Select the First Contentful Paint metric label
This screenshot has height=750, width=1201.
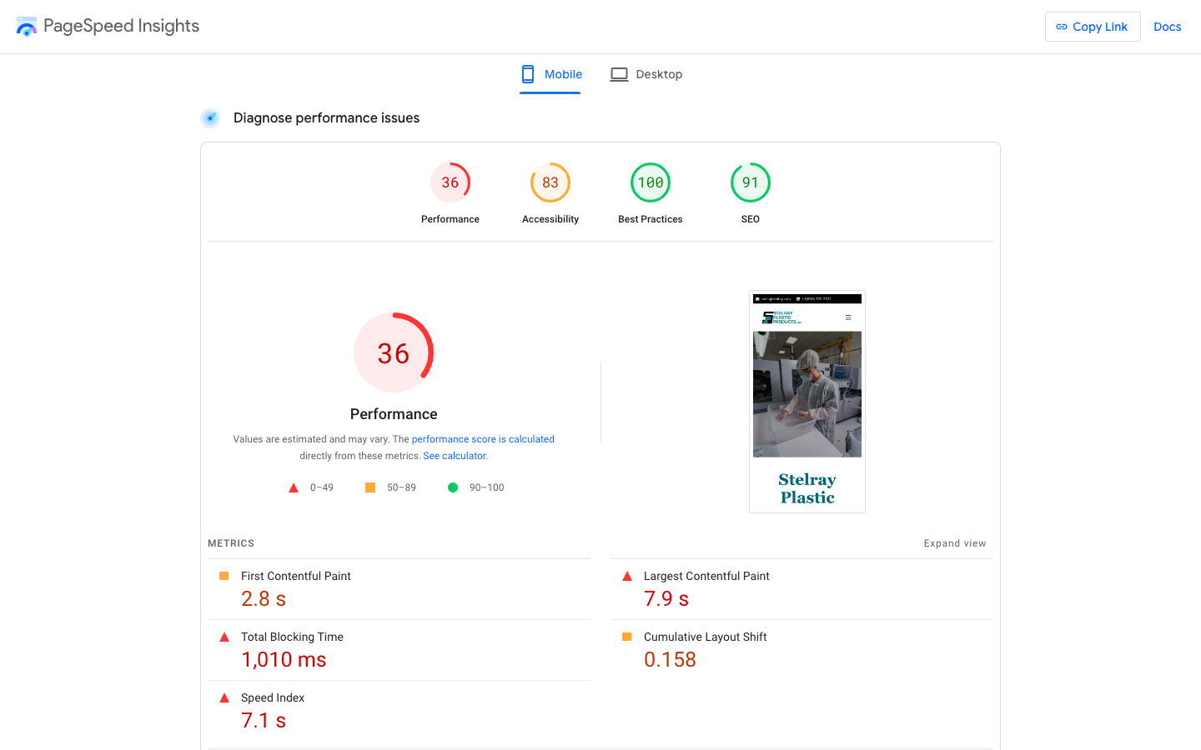(x=296, y=576)
